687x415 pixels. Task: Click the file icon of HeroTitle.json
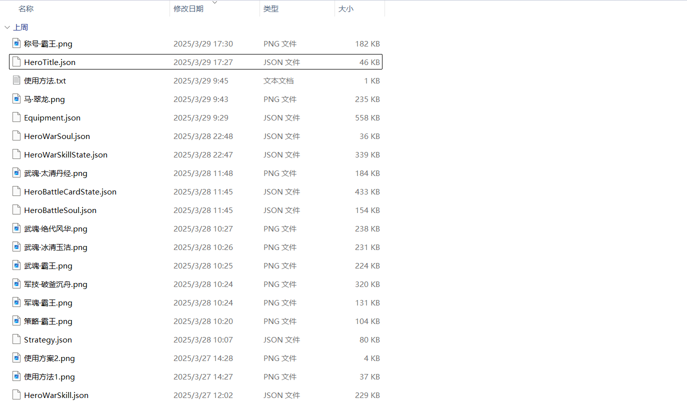pyautogui.click(x=16, y=62)
